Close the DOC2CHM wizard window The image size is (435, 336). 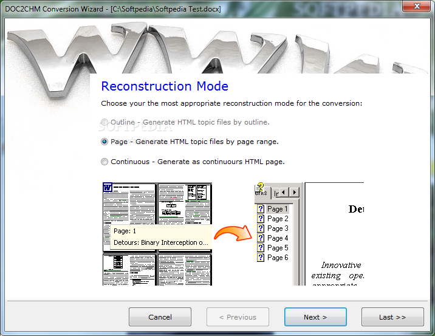[x=417, y=6]
